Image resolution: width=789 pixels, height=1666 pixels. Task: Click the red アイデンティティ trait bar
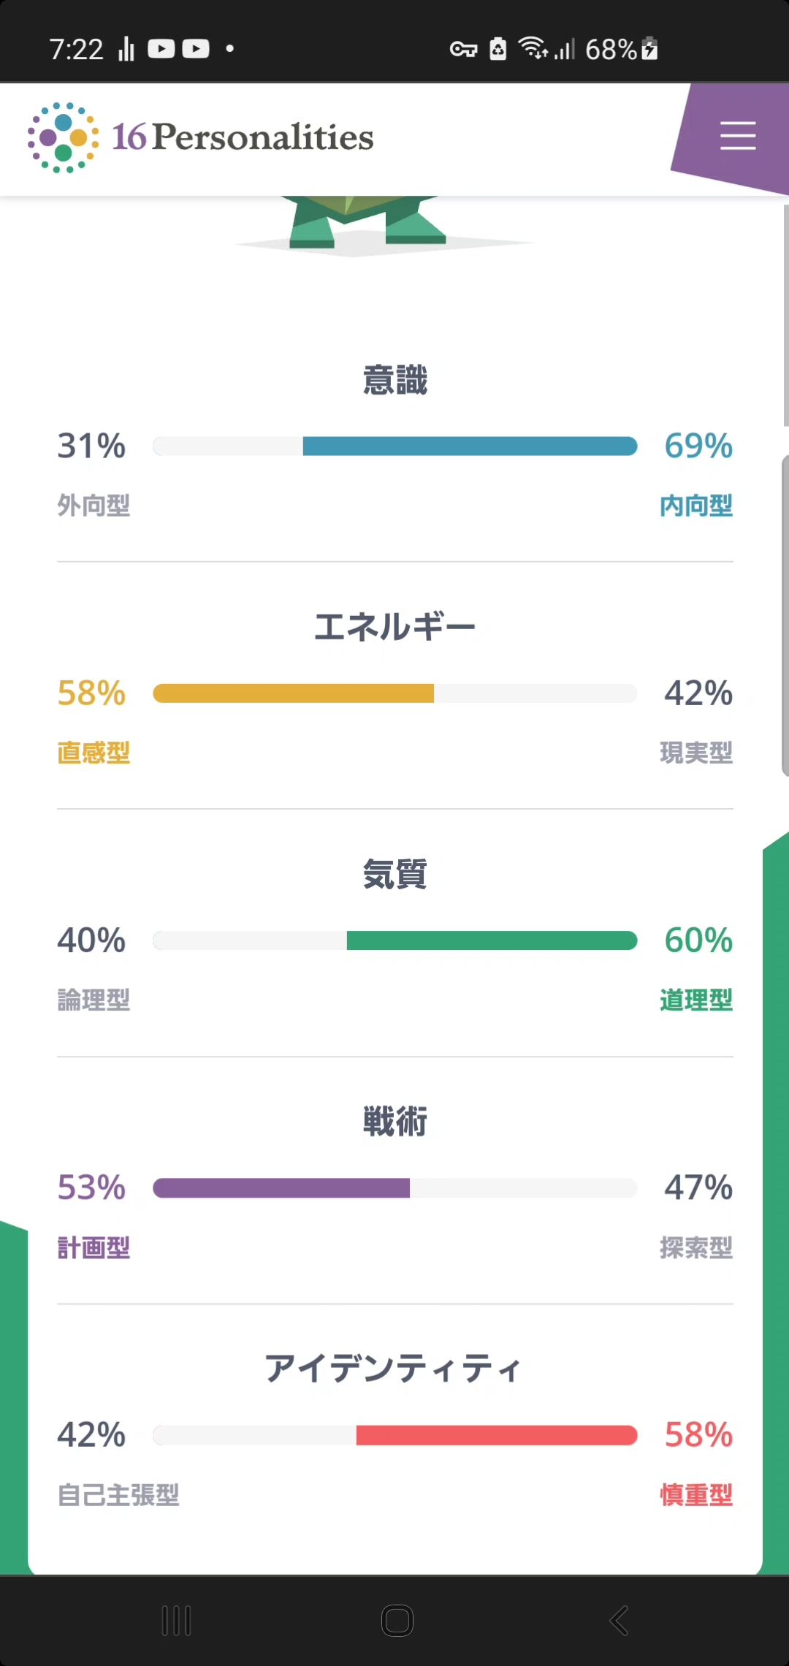coord(497,1435)
